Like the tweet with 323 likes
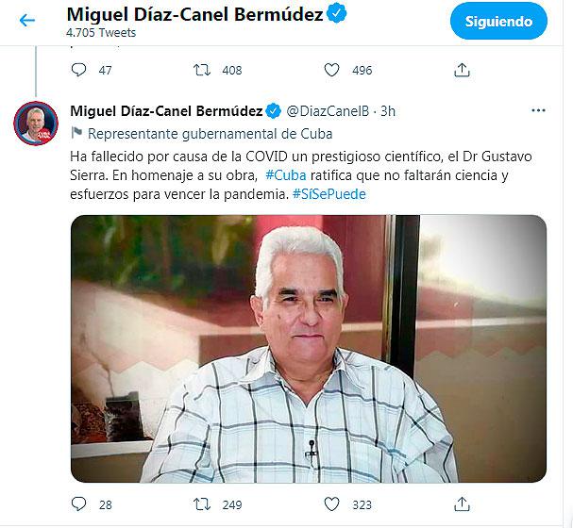The image size is (573, 528). click(x=332, y=504)
